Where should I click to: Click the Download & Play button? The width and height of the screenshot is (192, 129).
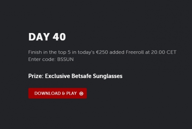[58, 93]
